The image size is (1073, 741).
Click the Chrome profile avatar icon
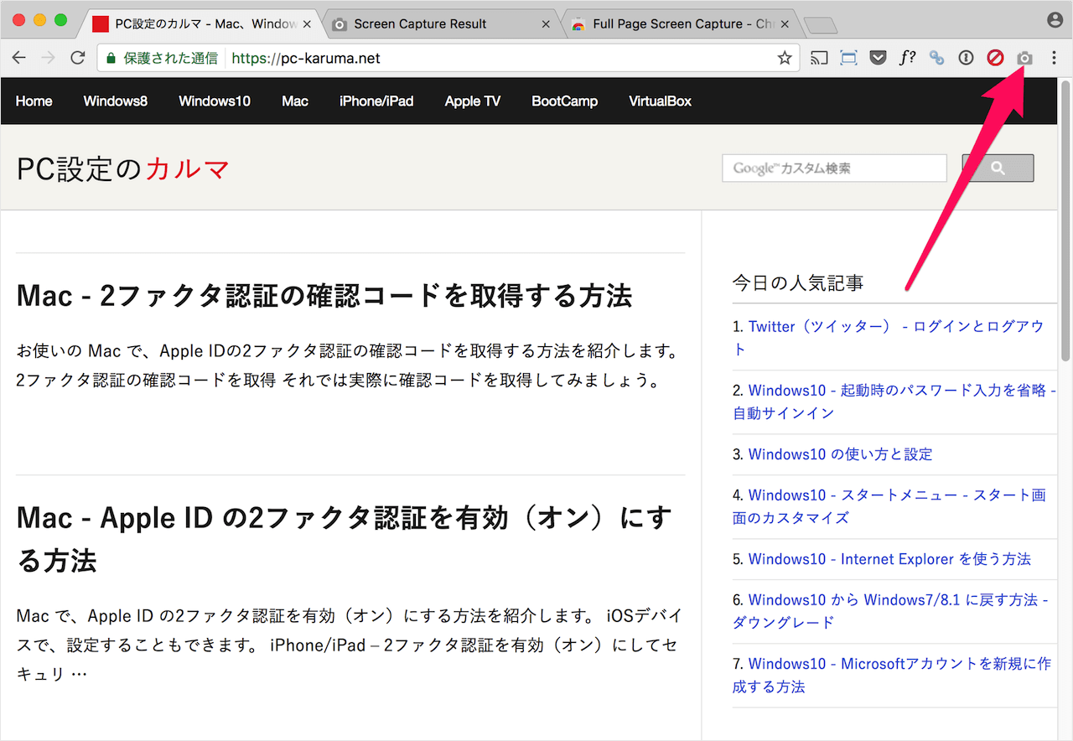click(x=1055, y=19)
